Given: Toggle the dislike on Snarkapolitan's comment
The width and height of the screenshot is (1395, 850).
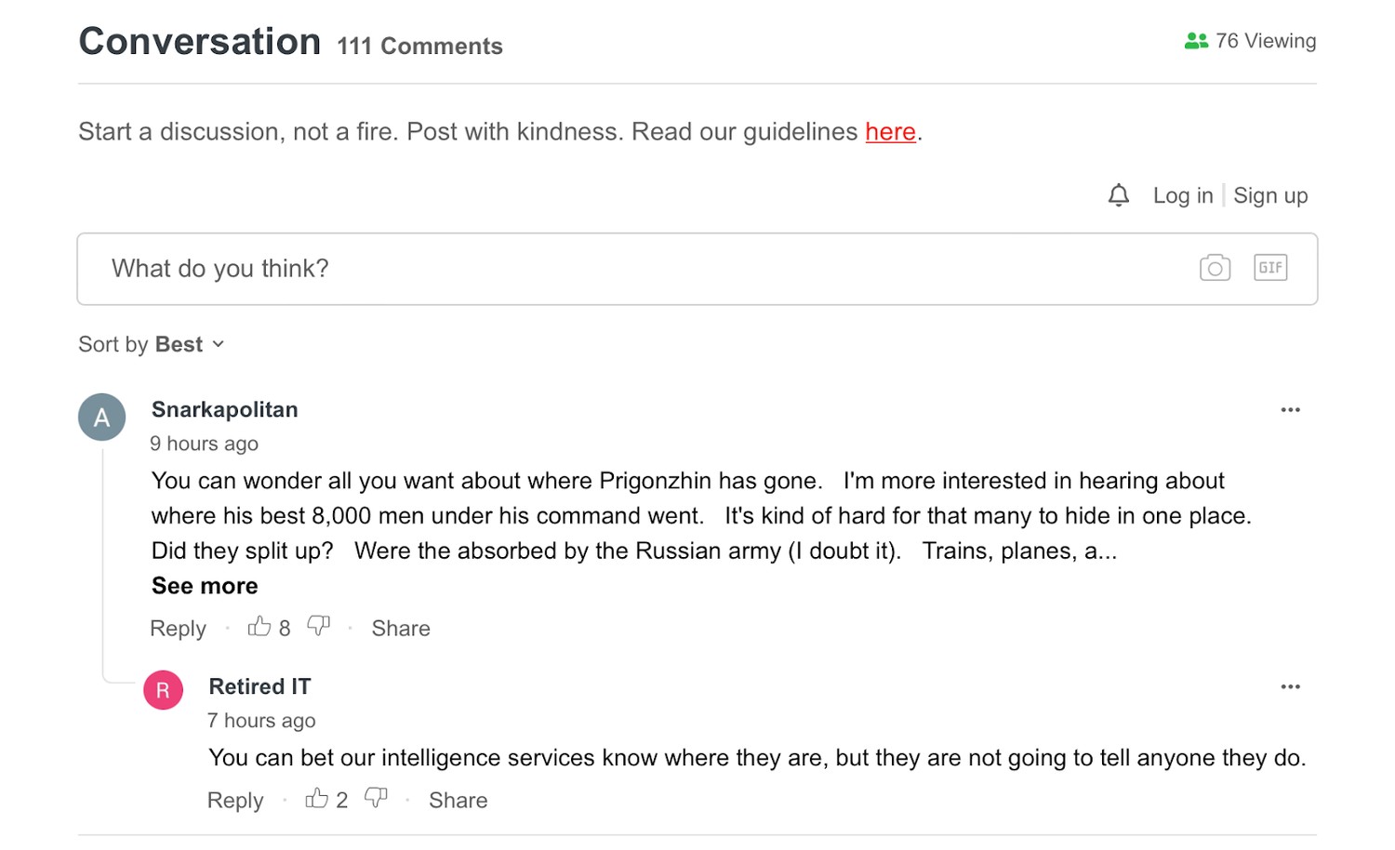Looking at the screenshot, I should tap(318, 626).
